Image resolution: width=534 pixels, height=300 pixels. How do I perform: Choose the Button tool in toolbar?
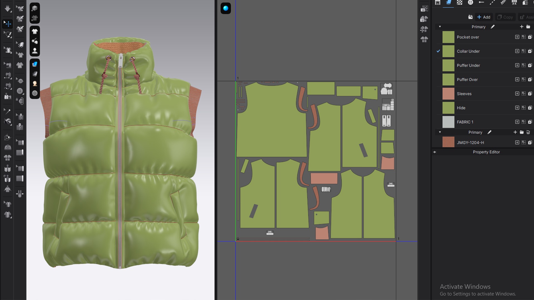tap(20, 91)
